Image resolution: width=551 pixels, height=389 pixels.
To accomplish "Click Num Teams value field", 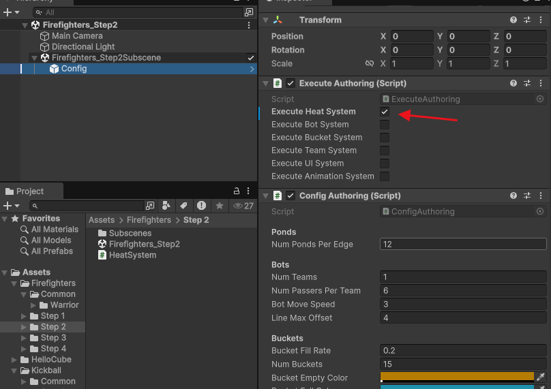I will coord(463,277).
